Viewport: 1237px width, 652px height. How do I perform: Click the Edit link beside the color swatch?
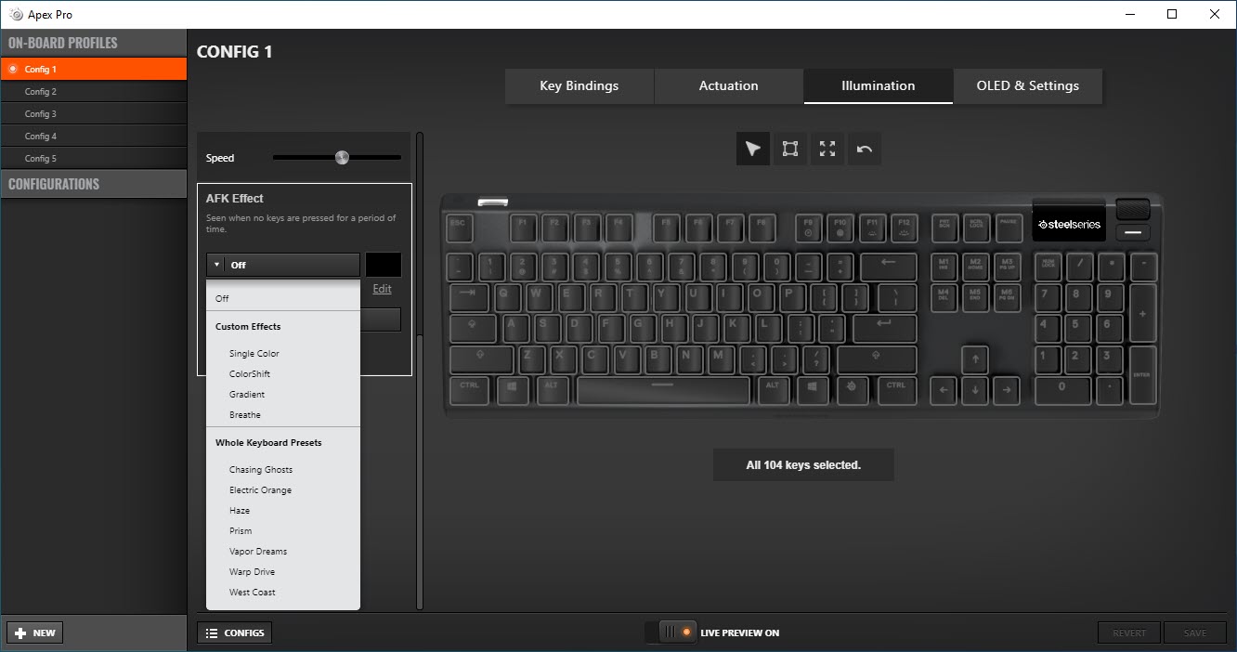point(382,289)
